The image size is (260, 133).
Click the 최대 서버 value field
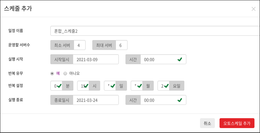pyautogui.click(x=121, y=45)
